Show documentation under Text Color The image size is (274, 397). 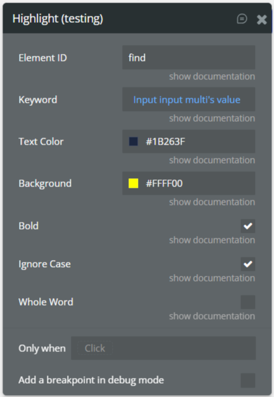point(212,160)
